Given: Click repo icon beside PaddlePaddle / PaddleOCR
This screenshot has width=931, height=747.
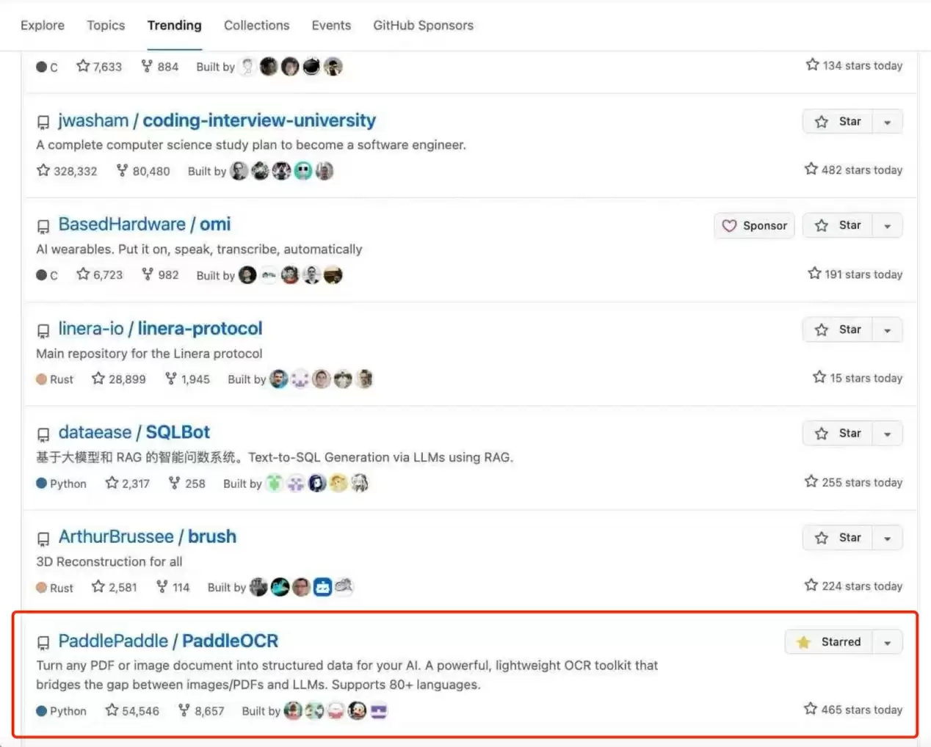Looking at the screenshot, I should click(43, 643).
